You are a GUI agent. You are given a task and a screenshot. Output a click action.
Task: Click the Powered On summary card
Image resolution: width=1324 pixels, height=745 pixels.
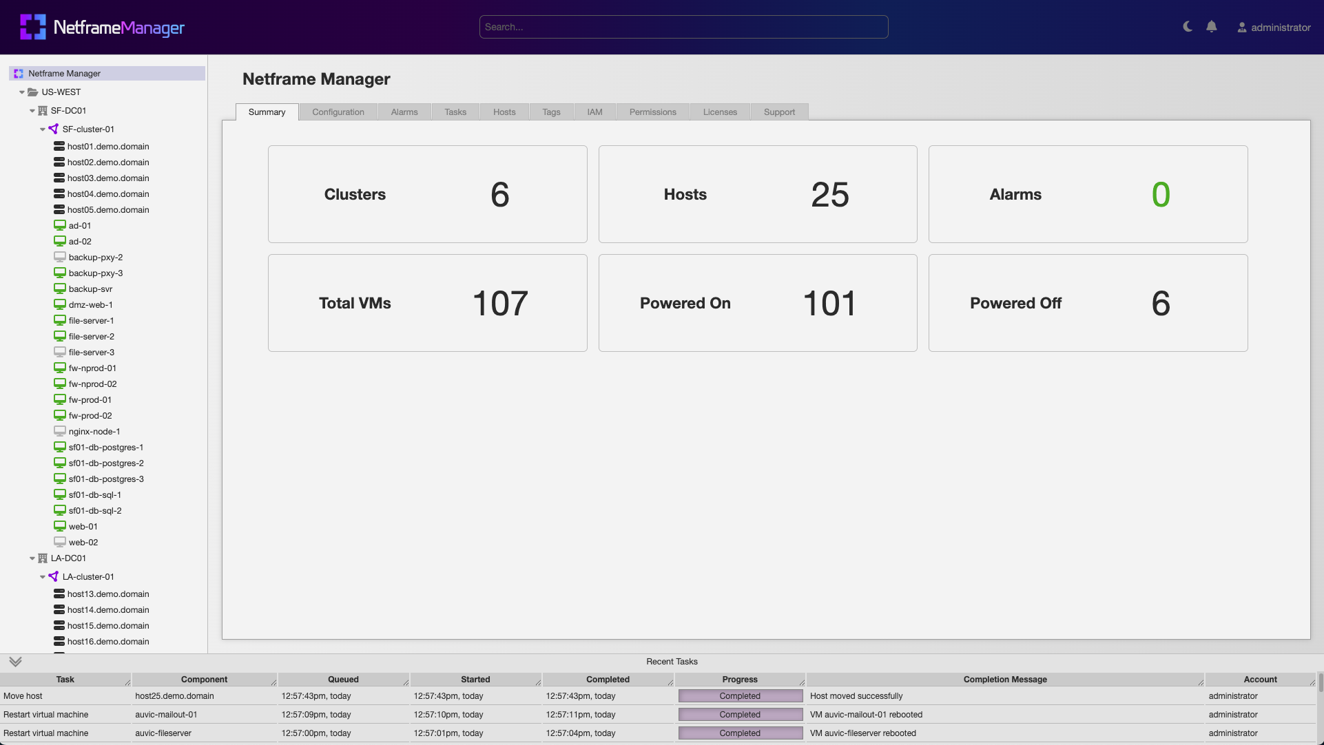(x=757, y=303)
